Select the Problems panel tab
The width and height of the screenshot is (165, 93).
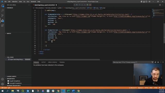36,62
